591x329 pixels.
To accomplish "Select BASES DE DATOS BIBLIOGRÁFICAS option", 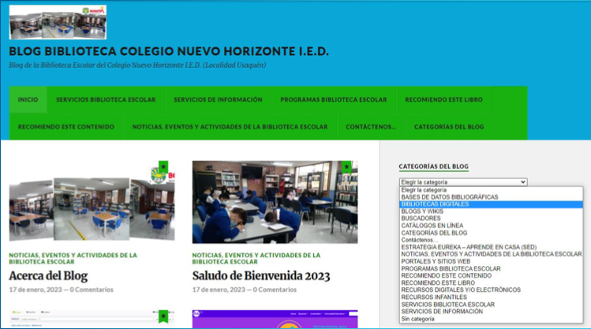I will point(491,197).
